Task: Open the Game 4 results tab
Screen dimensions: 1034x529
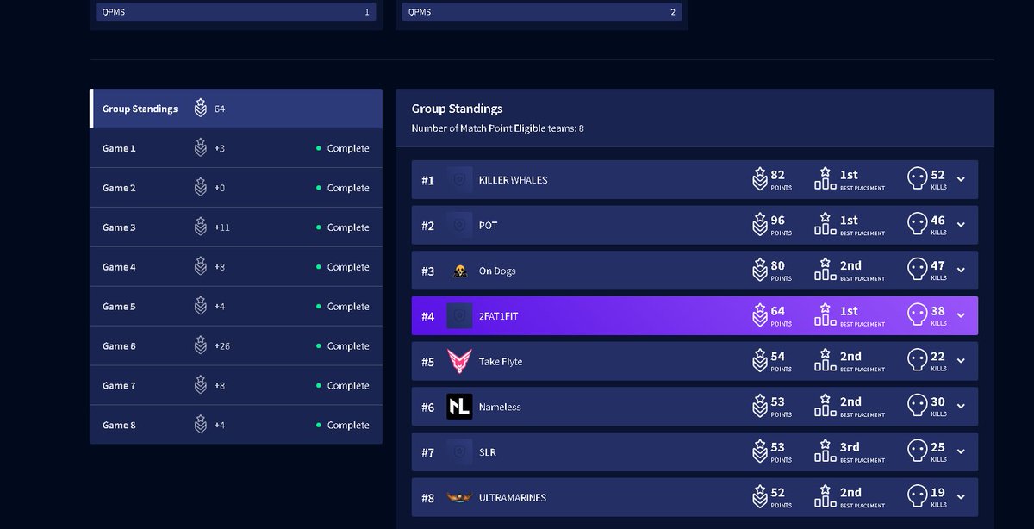Action: coord(236,267)
